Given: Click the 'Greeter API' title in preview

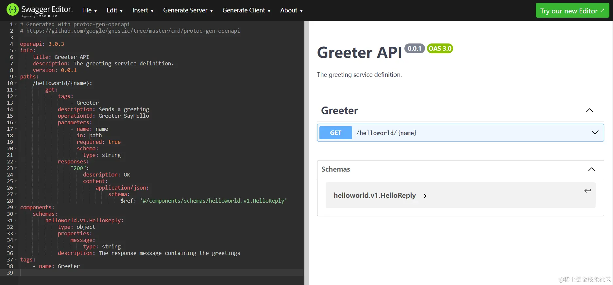Looking at the screenshot, I should 359,52.
